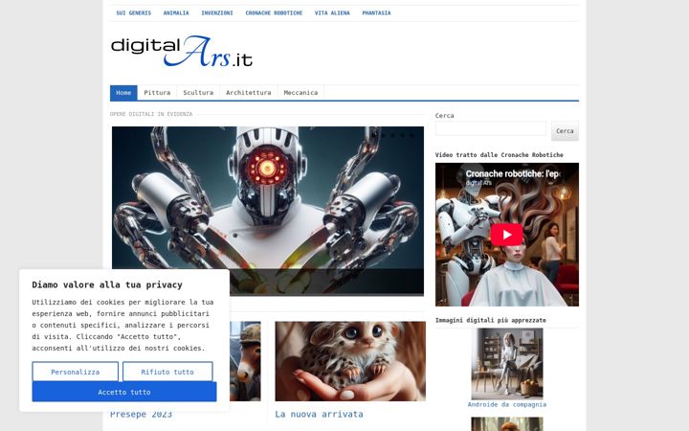Open the Presepe 2023 article title
Screen dimensions: 689x431
[x=141, y=415]
